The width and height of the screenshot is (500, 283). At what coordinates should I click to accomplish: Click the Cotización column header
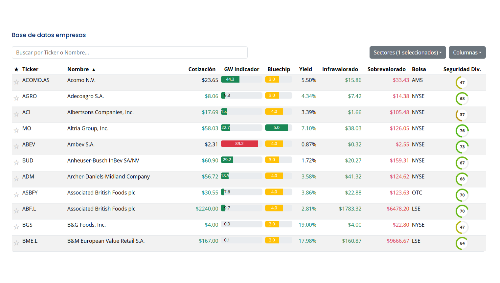click(x=202, y=69)
